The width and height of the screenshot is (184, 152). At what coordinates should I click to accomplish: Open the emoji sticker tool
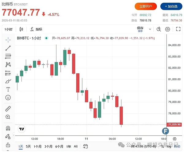(x=8, y=98)
